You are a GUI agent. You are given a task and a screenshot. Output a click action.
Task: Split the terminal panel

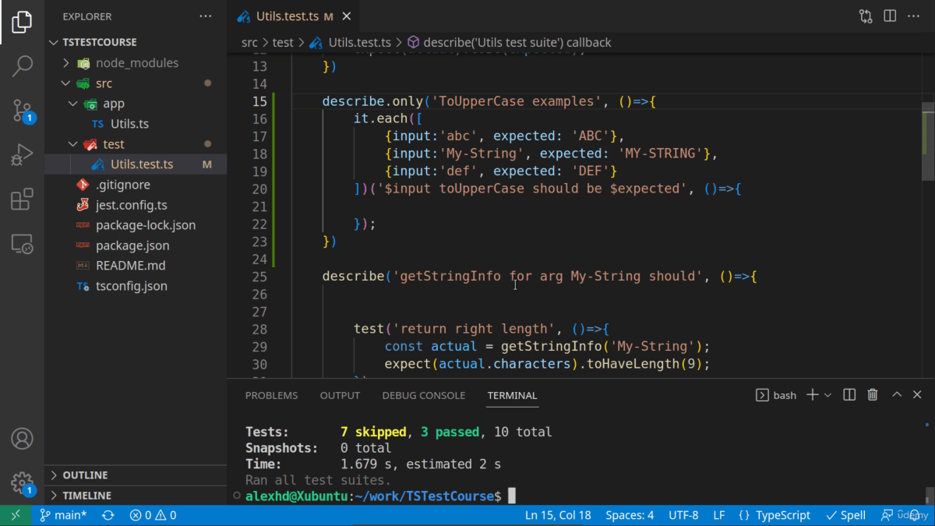(x=849, y=395)
